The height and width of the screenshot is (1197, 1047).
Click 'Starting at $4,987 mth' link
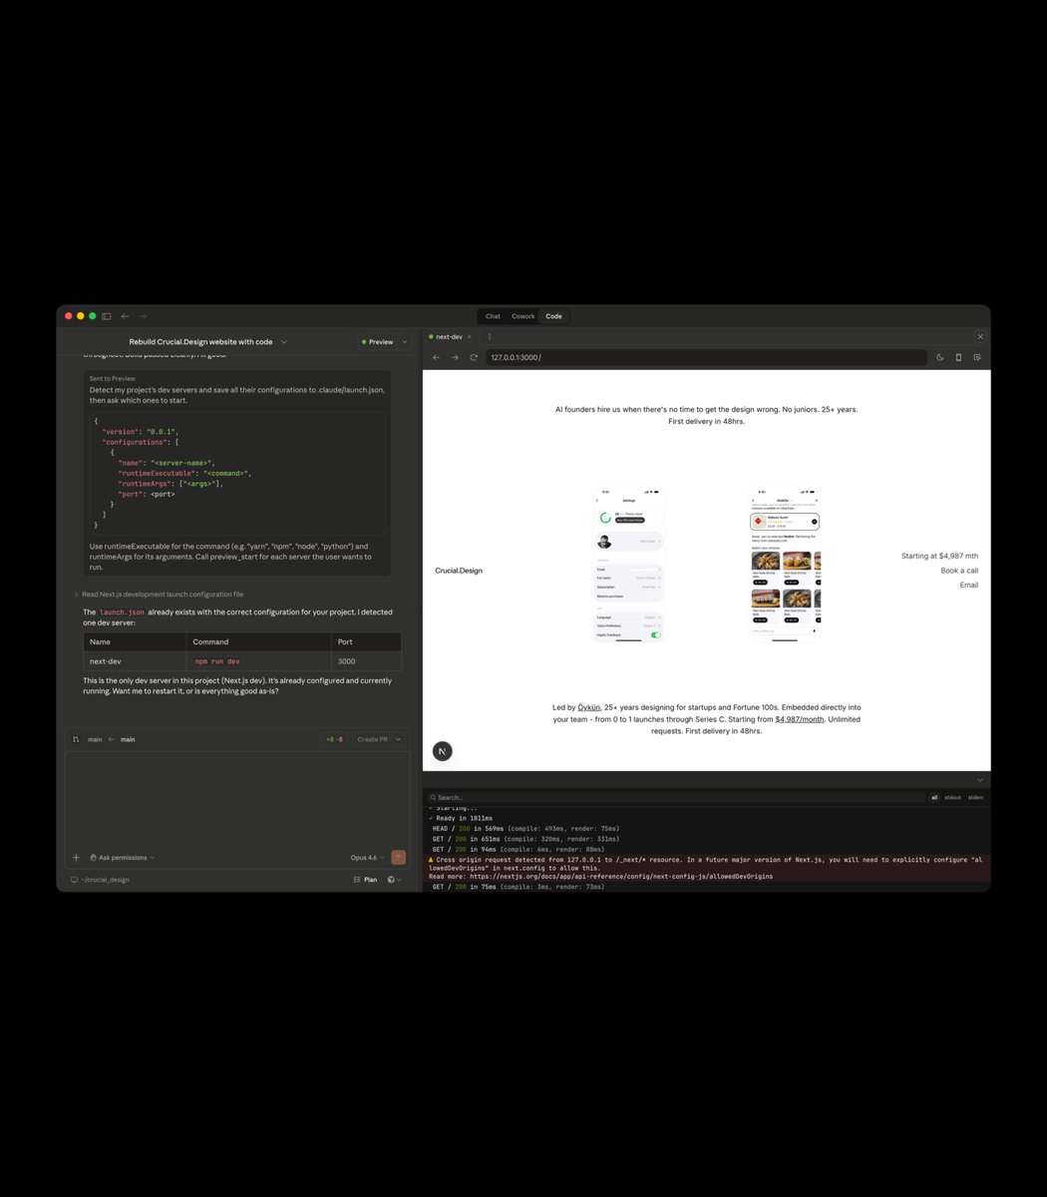[939, 557]
